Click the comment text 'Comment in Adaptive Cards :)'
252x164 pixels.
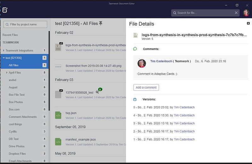point(157,74)
